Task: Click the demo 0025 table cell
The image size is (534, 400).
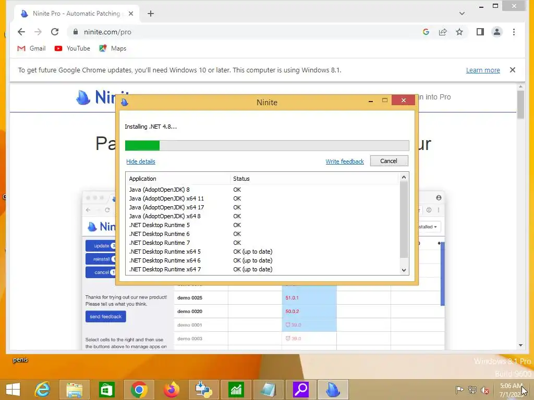Action: tap(201, 297)
